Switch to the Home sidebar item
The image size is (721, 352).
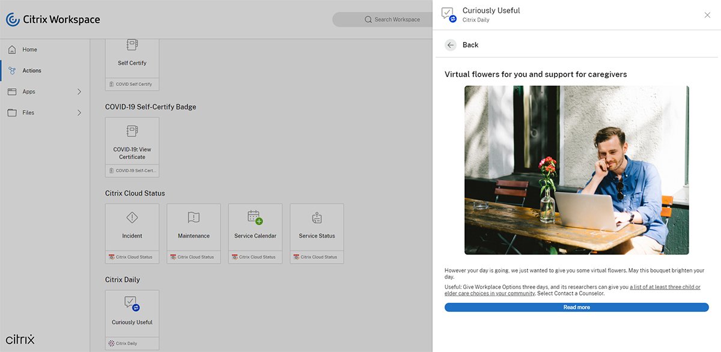click(29, 49)
